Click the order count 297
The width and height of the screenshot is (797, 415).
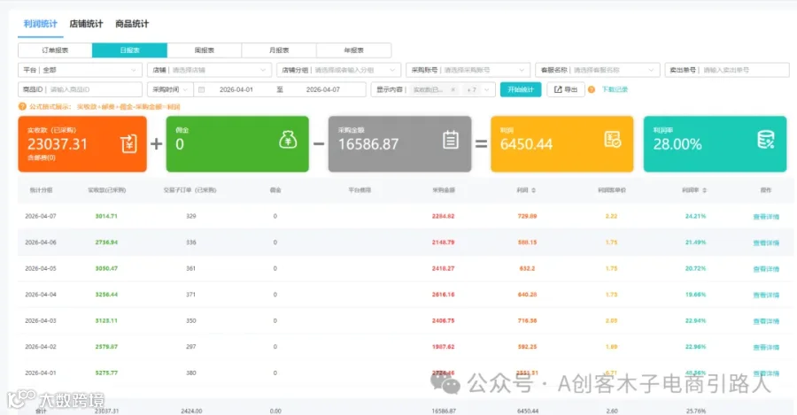click(x=190, y=347)
